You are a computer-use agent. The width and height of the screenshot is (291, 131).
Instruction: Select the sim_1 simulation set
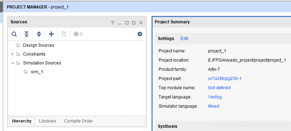click(x=37, y=72)
